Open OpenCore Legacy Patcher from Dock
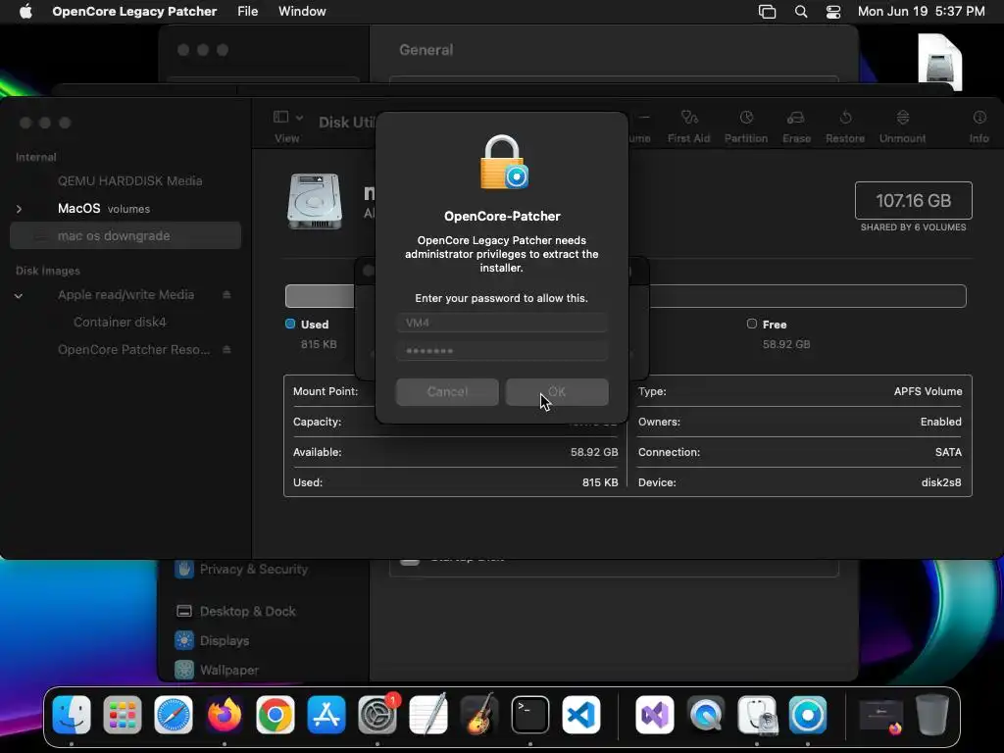The width and height of the screenshot is (1004, 753). (808, 715)
